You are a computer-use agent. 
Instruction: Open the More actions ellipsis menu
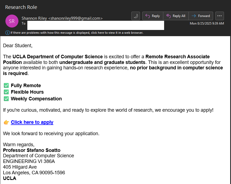219,16
